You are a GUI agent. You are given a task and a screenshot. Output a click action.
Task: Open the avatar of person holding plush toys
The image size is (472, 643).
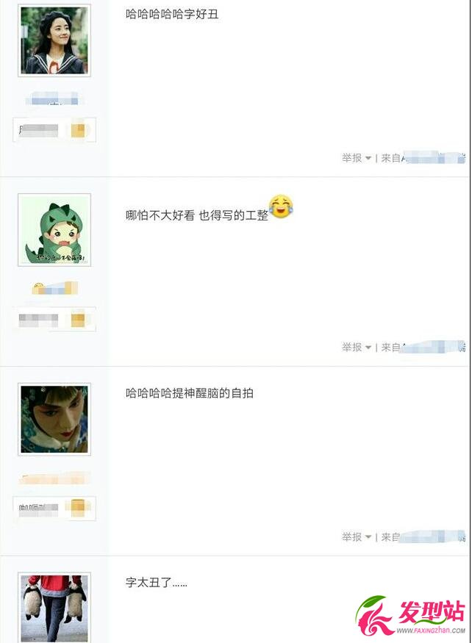(x=54, y=608)
